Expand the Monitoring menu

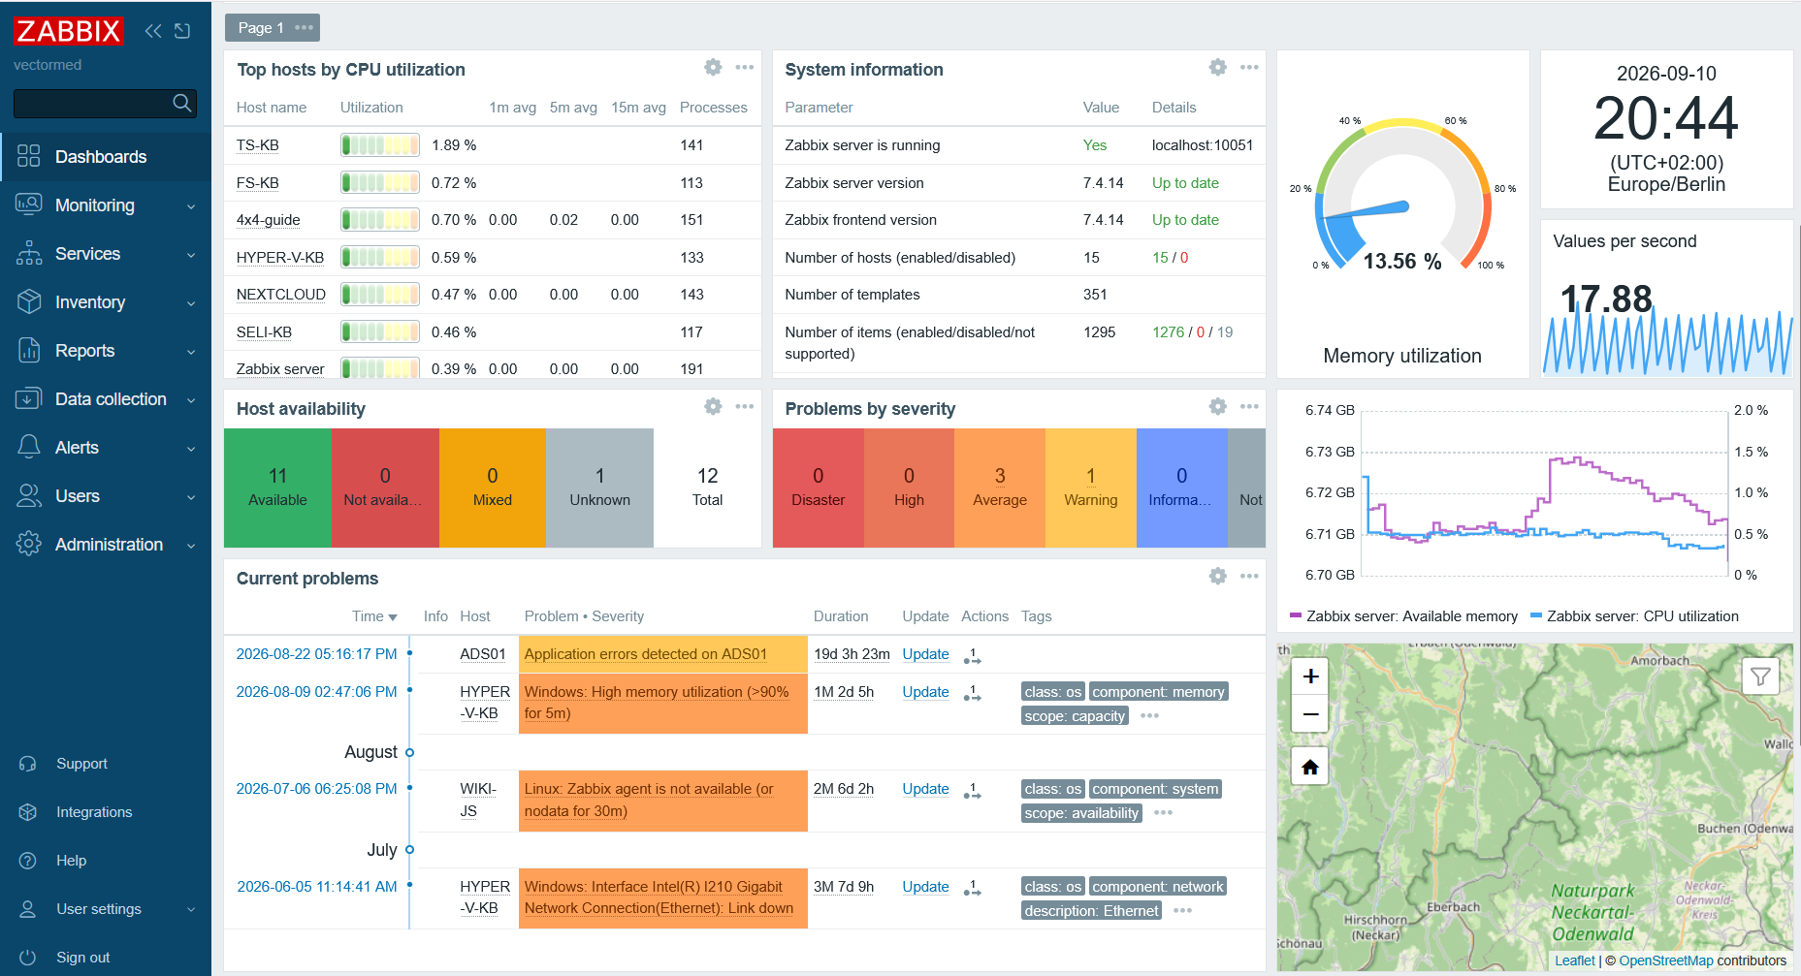pyautogui.click(x=106, y=205)
